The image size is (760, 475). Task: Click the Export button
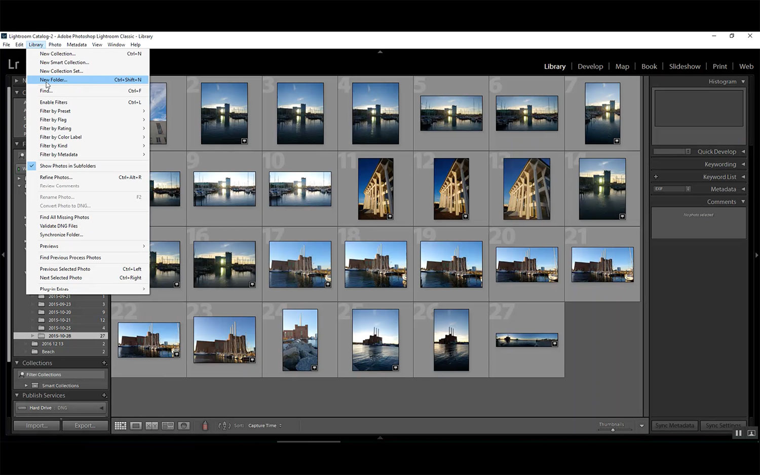click(85, 426)
